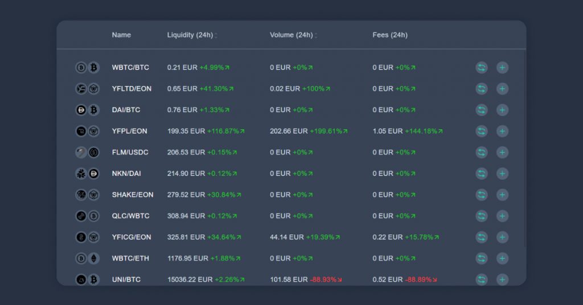Click plus icon on WBTC/ETH row
The width and height of the screenshot is (583, 305).
tap(502, 258)
